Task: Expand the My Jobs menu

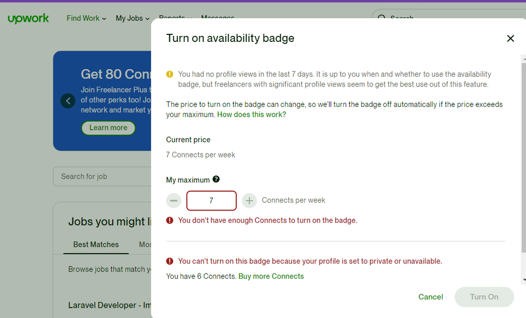Action: pos(132,18)
